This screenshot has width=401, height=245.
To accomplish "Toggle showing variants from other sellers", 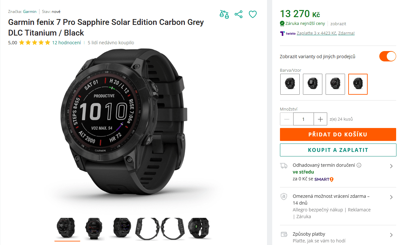I will point(387,56).
